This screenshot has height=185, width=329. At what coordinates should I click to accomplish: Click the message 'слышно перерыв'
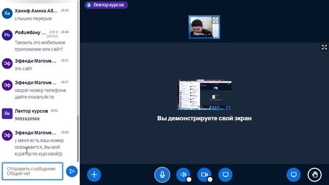[33, 18]
